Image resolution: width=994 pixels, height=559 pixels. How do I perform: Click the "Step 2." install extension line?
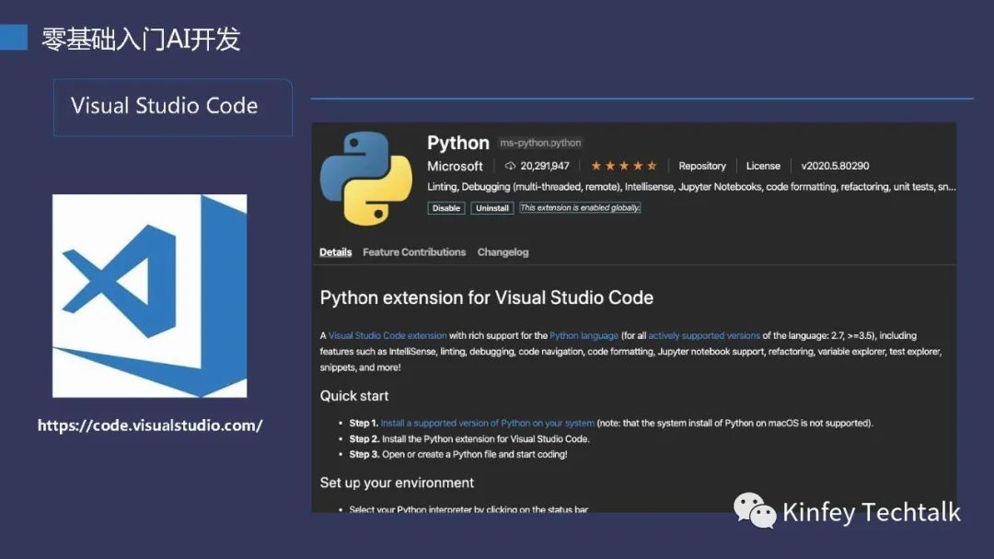(x=469, y=439)
